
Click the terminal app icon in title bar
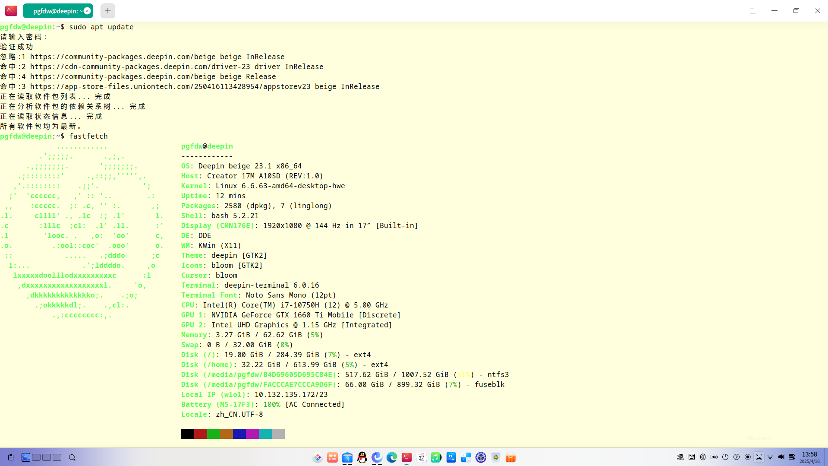click(11, 11)
